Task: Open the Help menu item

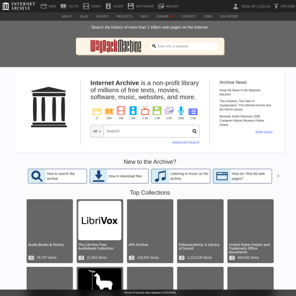Action: pyautogui.click(x=145, y=16)
